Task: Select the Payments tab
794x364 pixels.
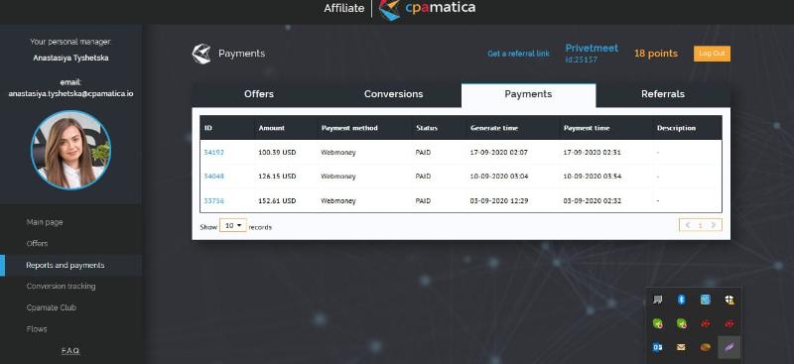Action: click(x=528, y=94)
